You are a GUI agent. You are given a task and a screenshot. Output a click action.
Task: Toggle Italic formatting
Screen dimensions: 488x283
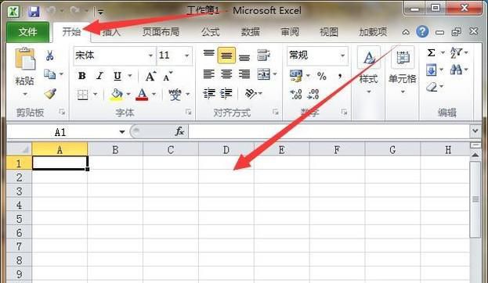(99, 76)
